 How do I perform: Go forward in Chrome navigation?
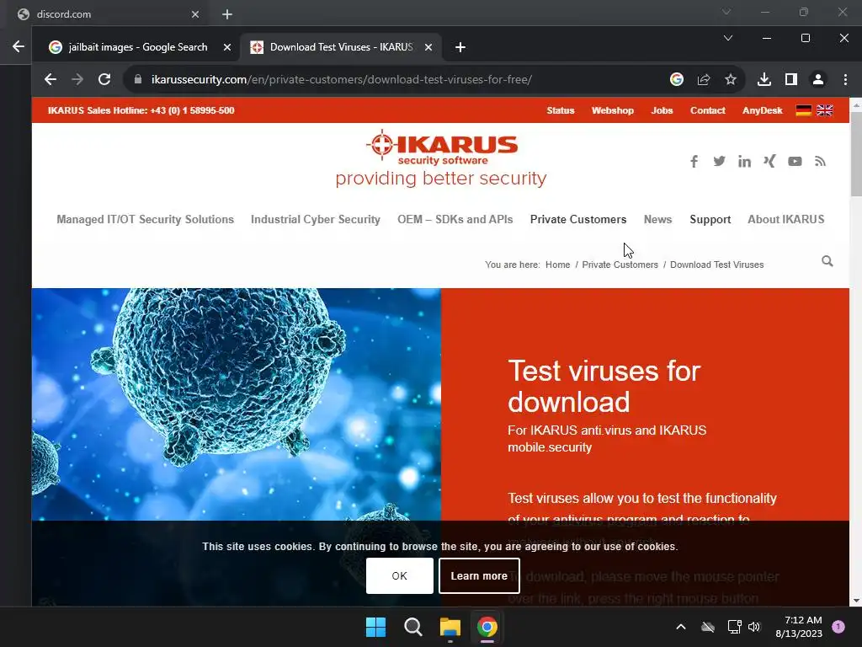77,79
